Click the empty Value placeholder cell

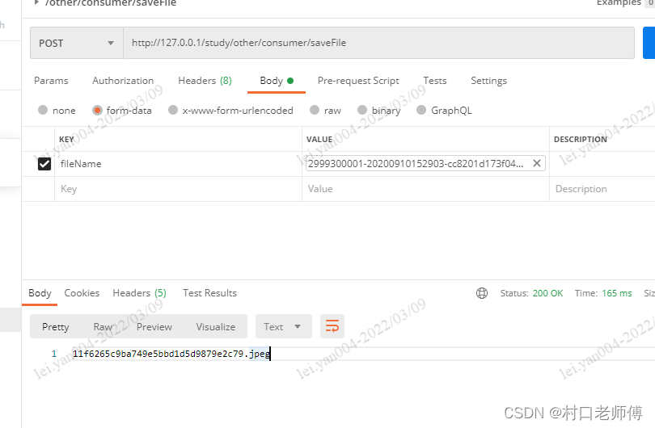(x=425, y=189)
